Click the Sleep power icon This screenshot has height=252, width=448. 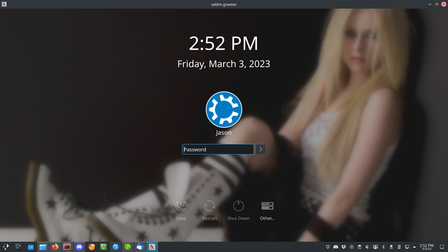tap(181, 206)
